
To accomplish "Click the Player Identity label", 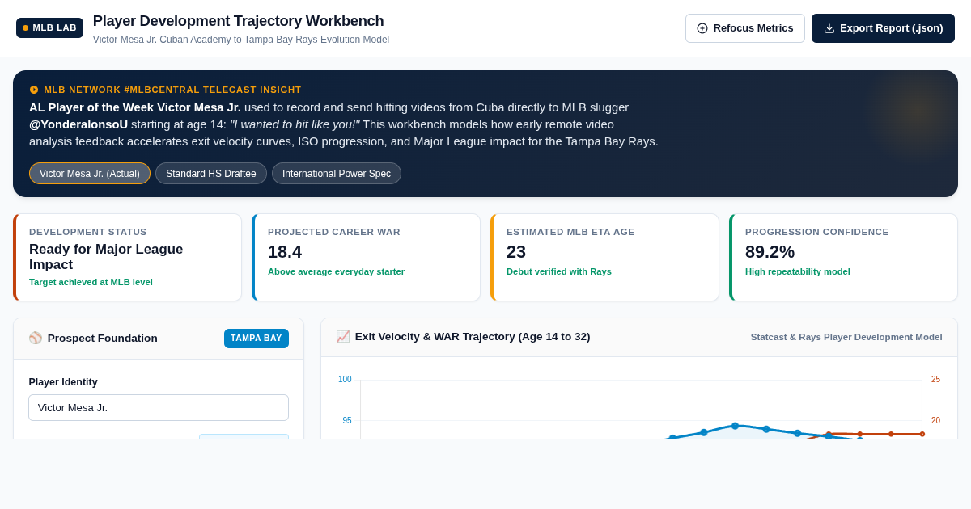I will point(63,382).
